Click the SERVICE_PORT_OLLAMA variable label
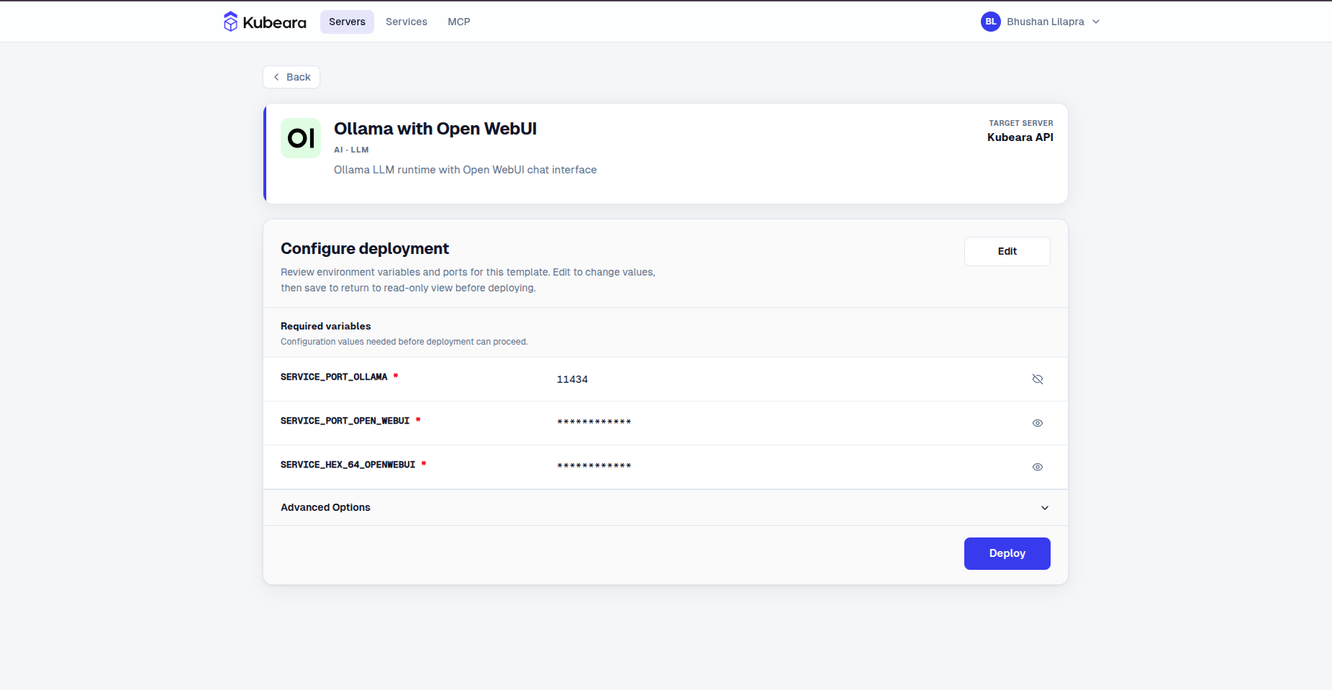1332x690 pixels. point(334,377)
